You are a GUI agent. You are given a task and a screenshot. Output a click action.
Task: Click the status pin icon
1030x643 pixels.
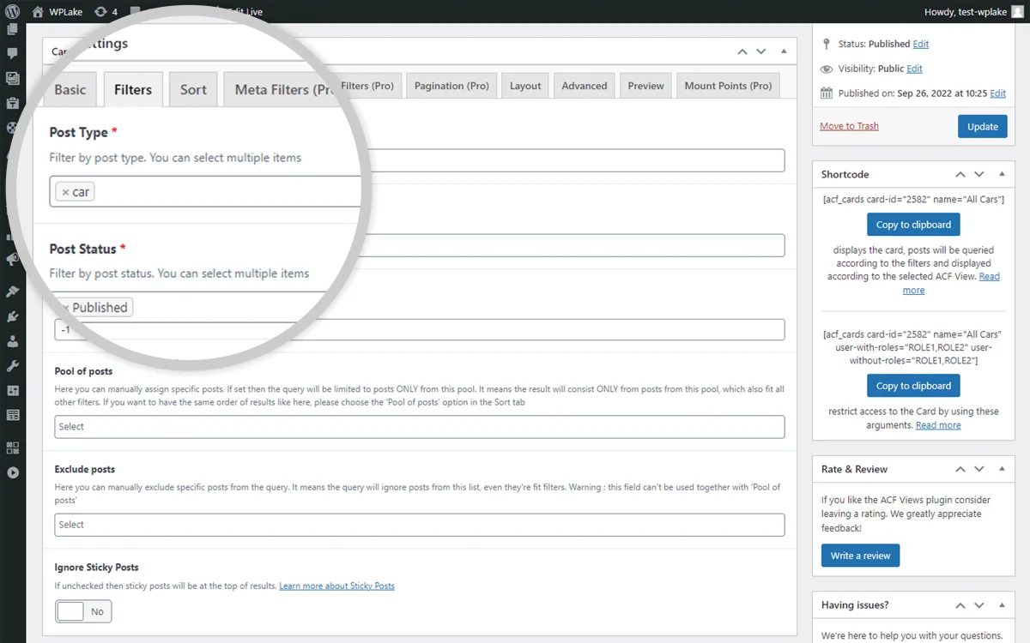pos(827,44)
